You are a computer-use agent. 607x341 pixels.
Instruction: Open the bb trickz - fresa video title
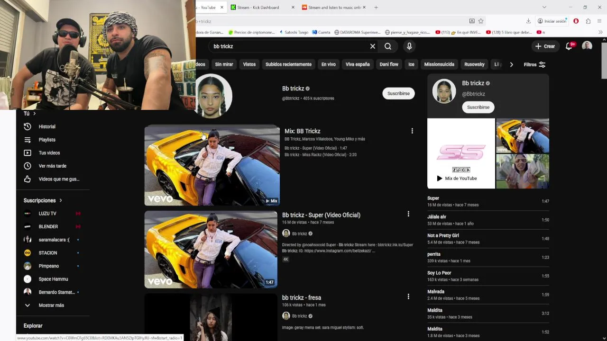point(302,297)
